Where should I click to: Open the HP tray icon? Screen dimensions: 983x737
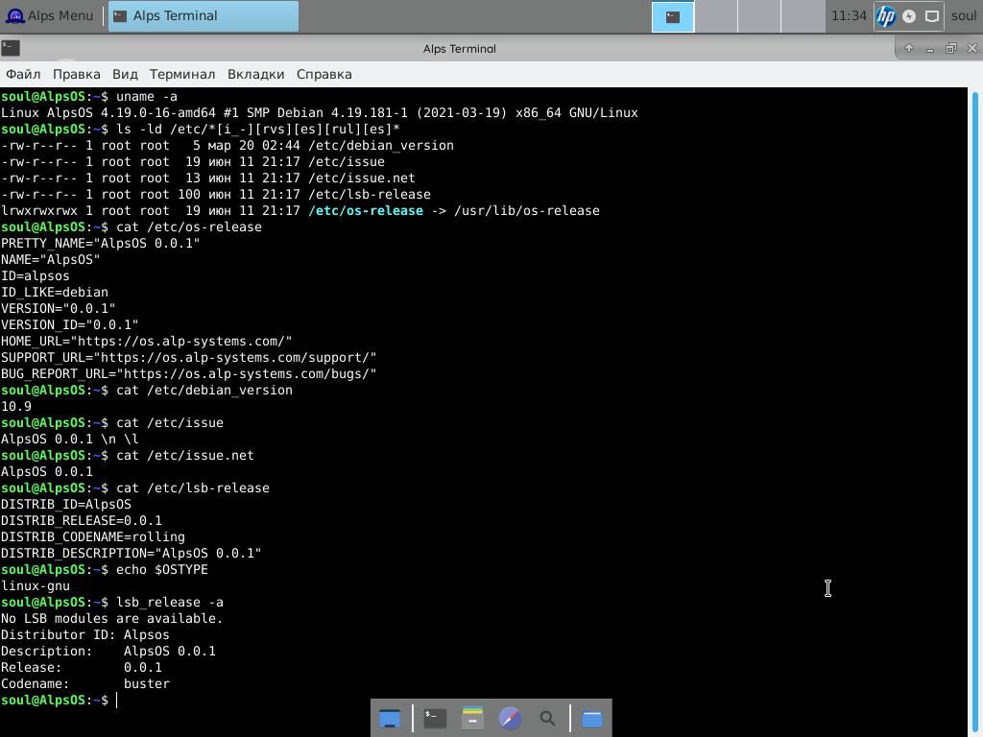886,16
